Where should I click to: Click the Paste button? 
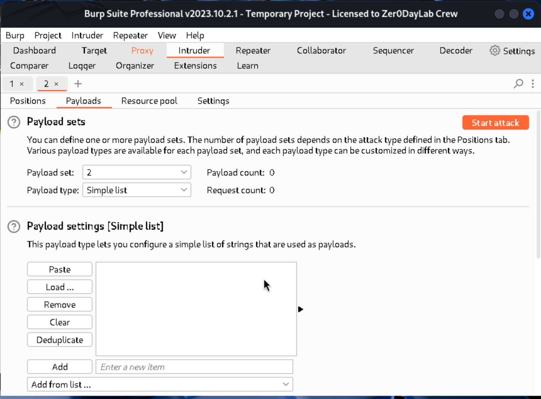click(60, 269)
